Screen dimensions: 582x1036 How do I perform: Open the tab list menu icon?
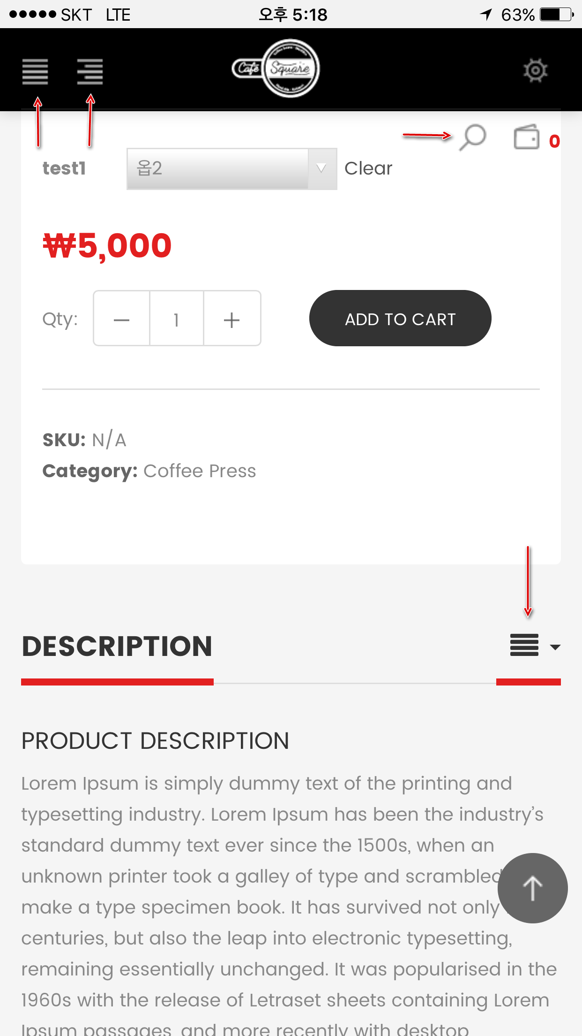coord(524,645)
